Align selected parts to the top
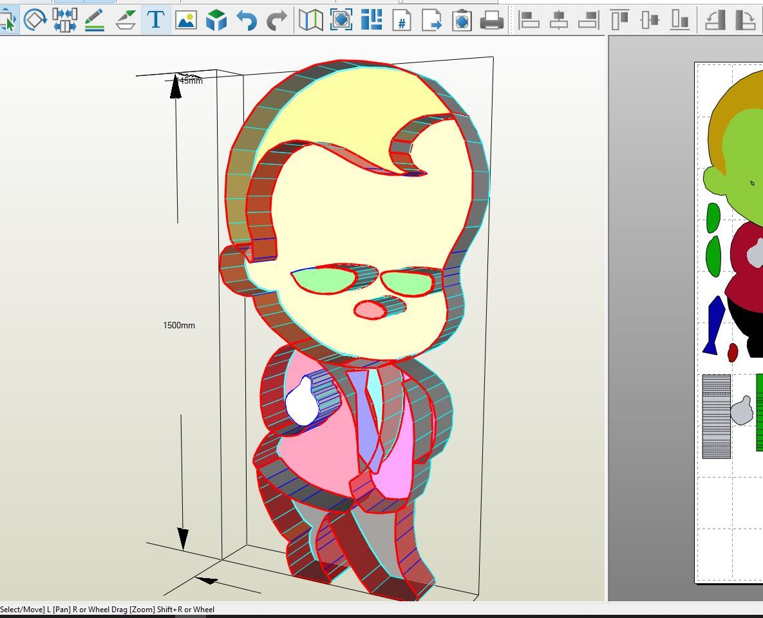 (619, 21)
